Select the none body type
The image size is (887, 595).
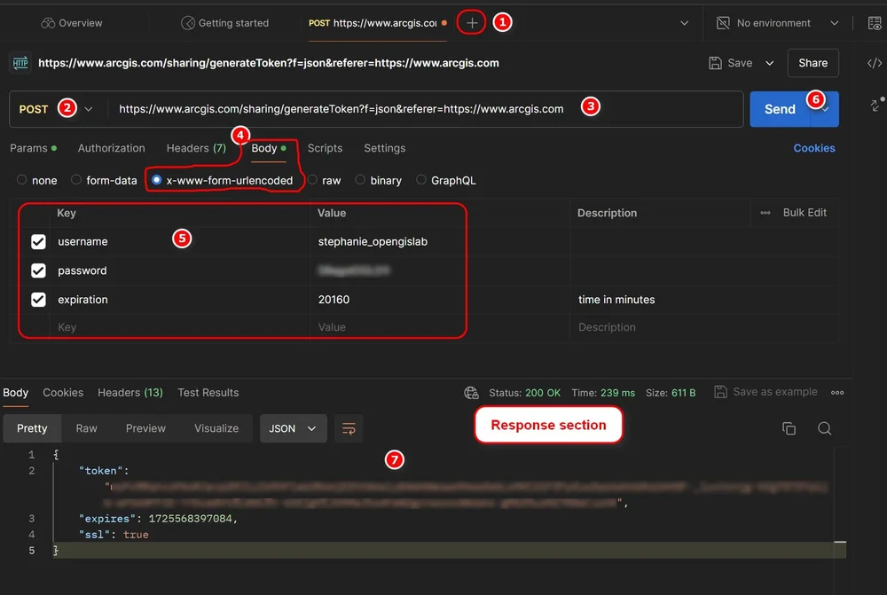tap(21, 180)
